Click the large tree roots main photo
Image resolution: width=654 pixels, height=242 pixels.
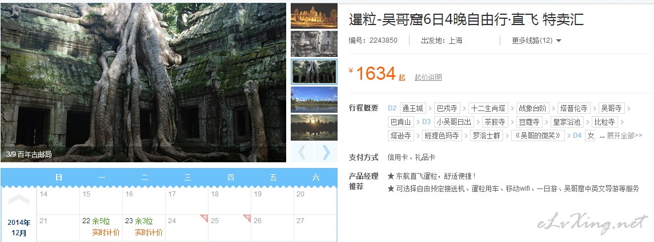tap(143, 83)
